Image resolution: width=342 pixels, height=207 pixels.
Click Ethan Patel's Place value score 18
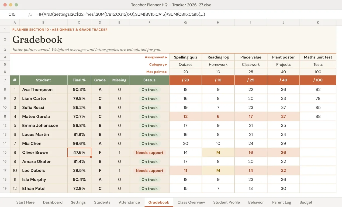tap(251, 188)
